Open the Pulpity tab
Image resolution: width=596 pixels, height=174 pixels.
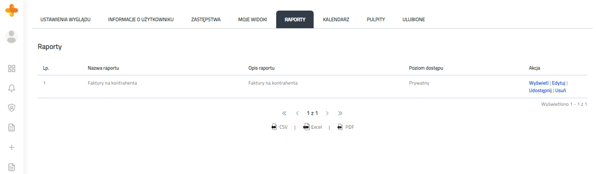pos(376,19)
